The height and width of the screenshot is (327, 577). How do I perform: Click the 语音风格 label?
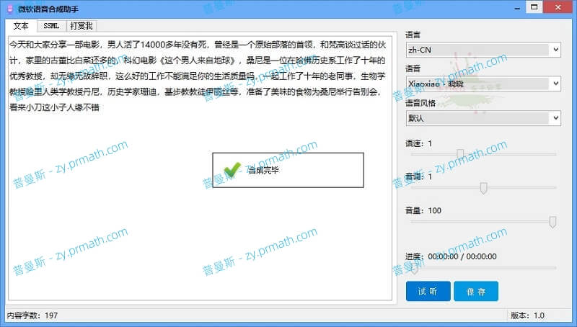point(420,103)
